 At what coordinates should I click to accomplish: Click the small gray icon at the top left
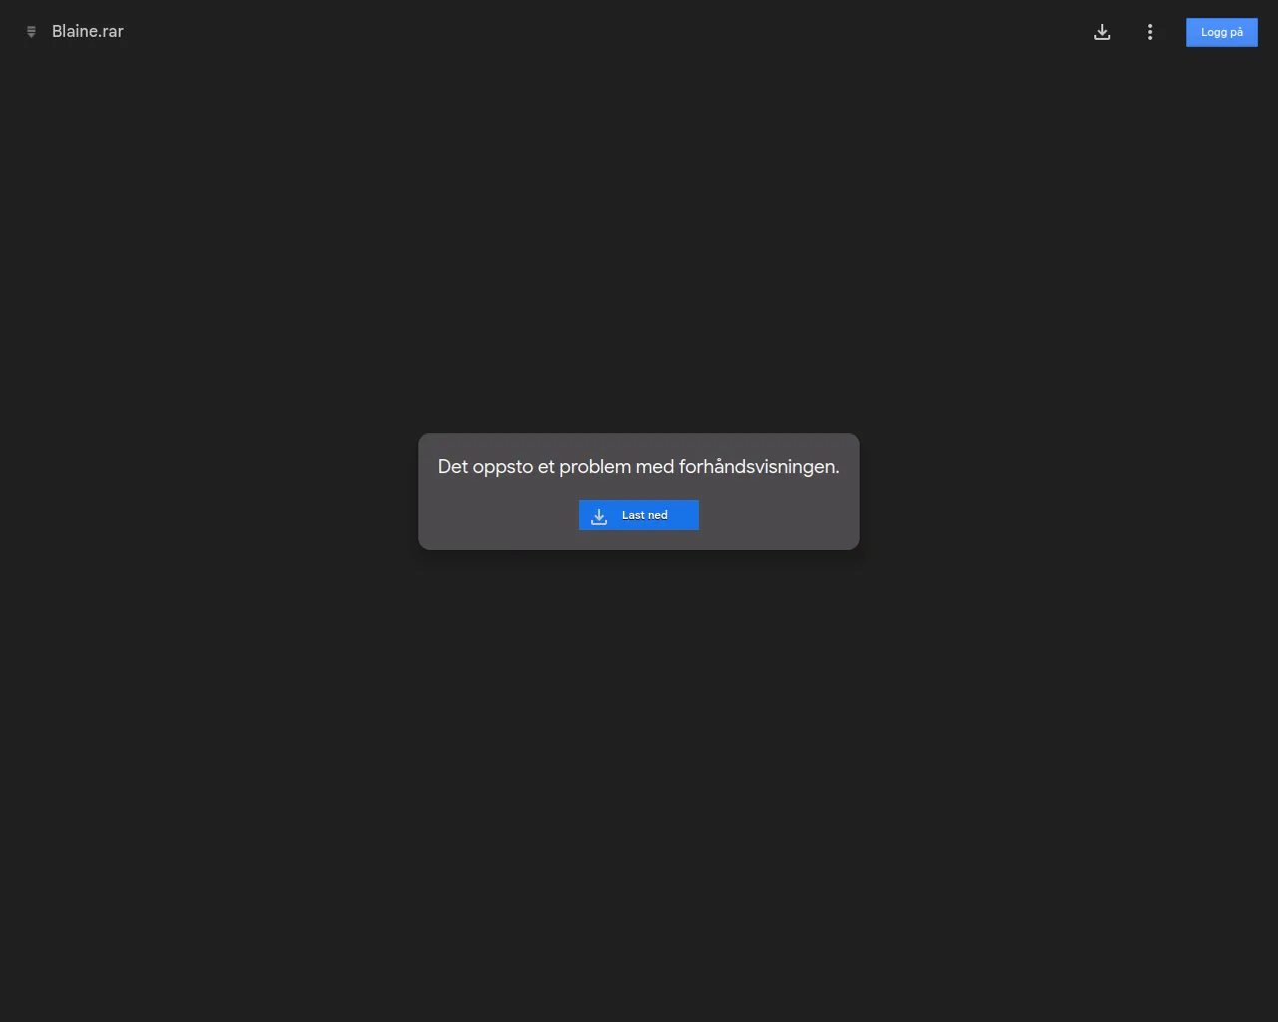coord(31,32)
